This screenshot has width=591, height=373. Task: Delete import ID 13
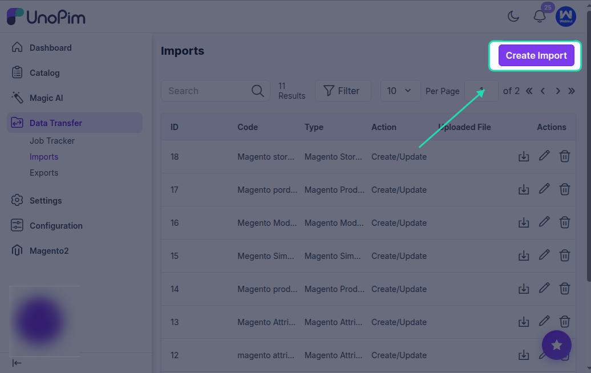click(564, 322)
